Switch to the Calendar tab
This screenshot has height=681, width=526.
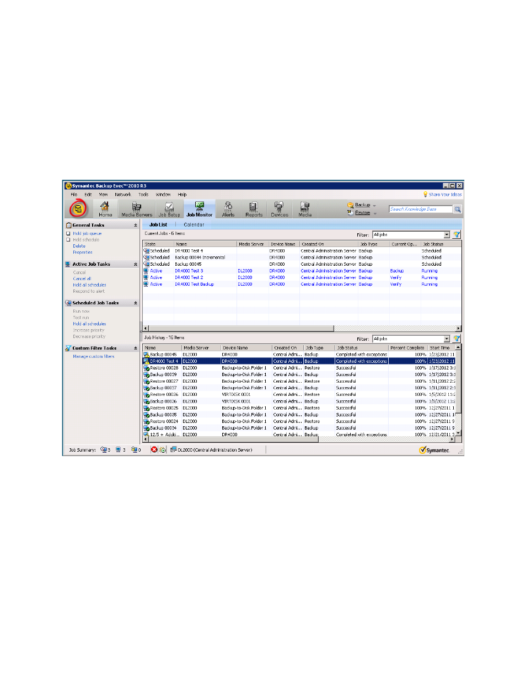pos(194,224)
